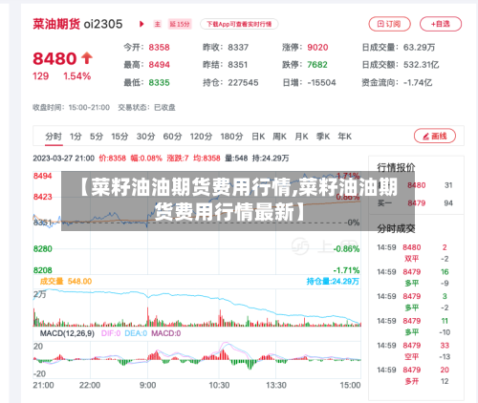The height and width of the screenshot is (403, 478).
Task: Open the 下载App可查看实时行情 link
Action: (239, 24)
